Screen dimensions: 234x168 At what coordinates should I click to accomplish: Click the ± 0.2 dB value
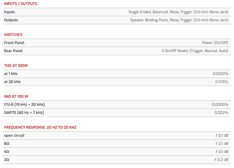pyautogui.click(x=222, y=160)
